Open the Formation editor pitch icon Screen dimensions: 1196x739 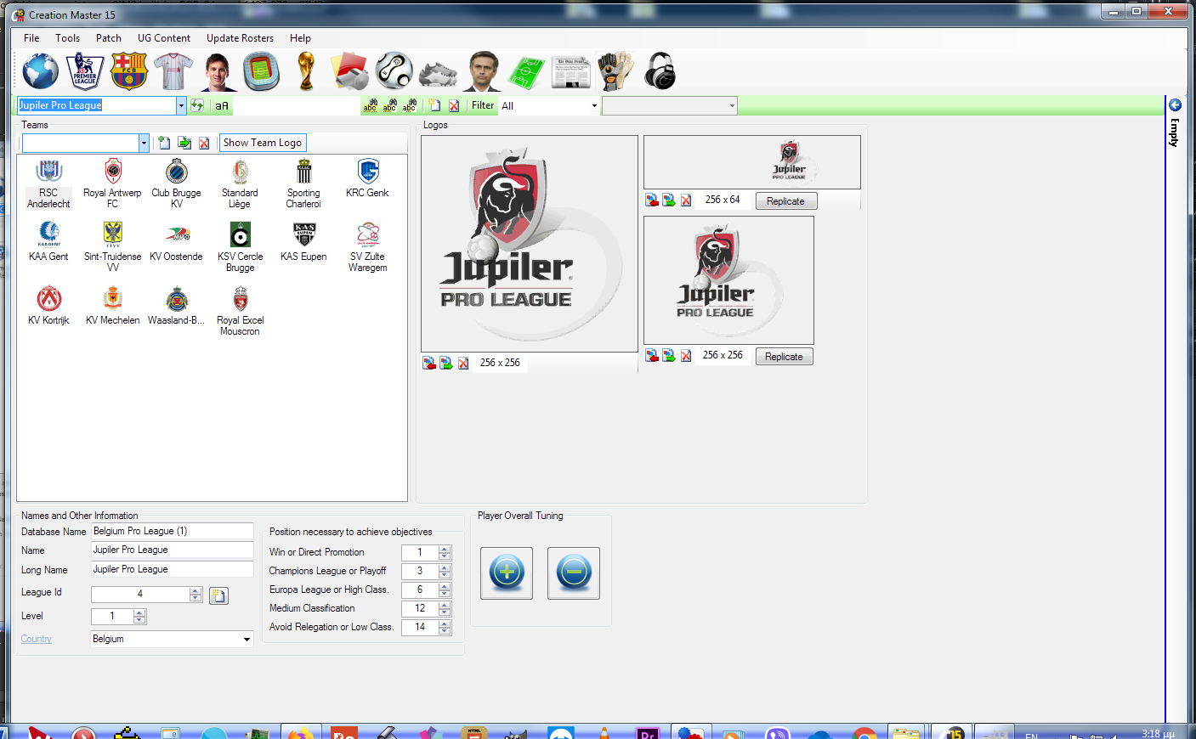[526, 73]
